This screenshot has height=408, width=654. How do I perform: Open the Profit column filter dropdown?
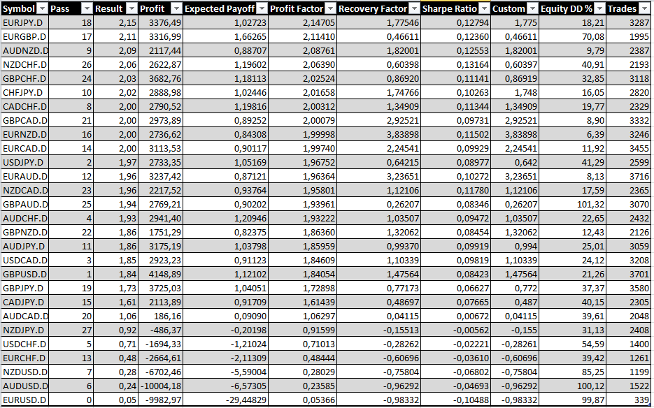click(x=177, y=8)
